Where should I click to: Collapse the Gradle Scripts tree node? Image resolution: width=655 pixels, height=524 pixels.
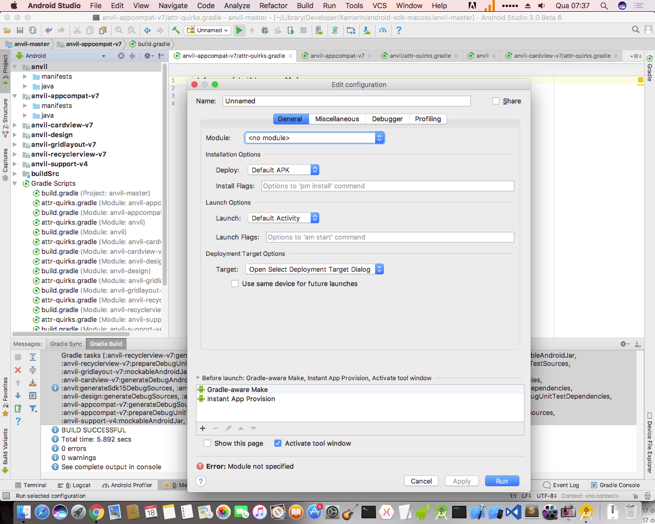(x=15, y=184)
